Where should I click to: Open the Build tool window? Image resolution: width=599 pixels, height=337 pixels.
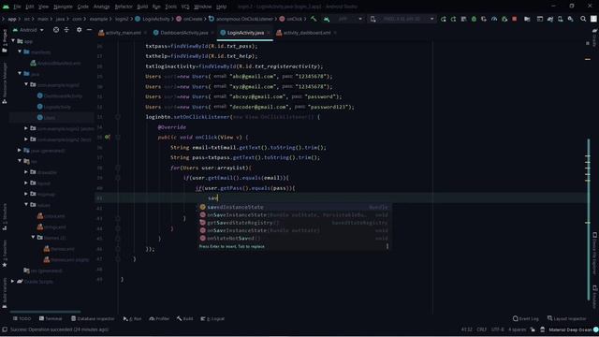185,318
